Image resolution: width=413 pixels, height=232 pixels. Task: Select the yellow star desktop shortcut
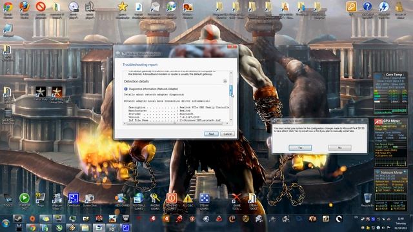tap(123, 7)
